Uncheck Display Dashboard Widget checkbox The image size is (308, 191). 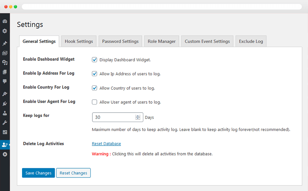[95, 59]
